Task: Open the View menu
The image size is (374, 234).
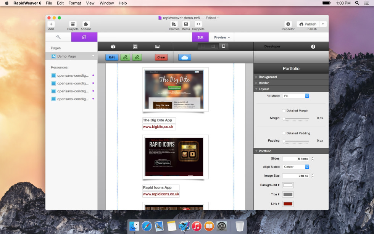Action: click(90, 3)
